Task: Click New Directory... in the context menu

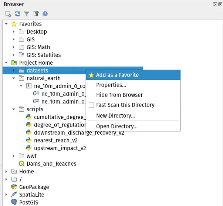Action: [x=115, y=116]
